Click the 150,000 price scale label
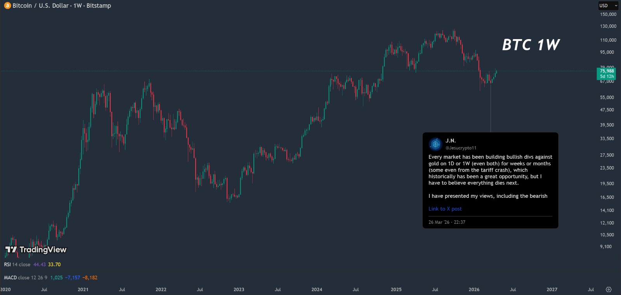Viewport: 621px width, 295px height. point(608,14)
